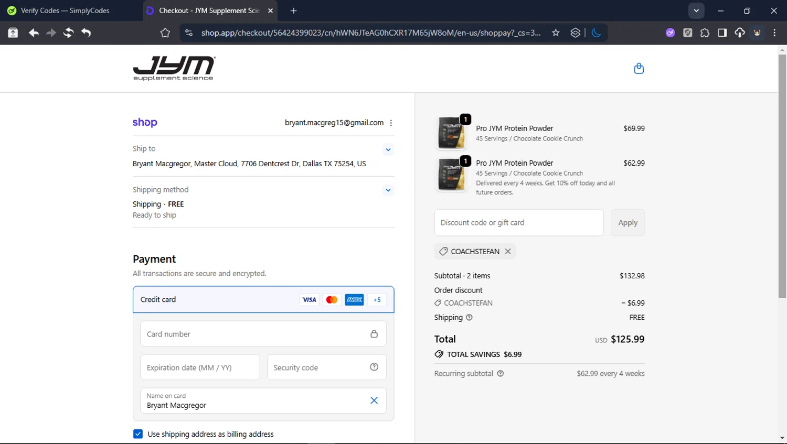The width and height of the screenshot is (787, 444).
Task: Open the purple extension icon
Action: [671, 33]
